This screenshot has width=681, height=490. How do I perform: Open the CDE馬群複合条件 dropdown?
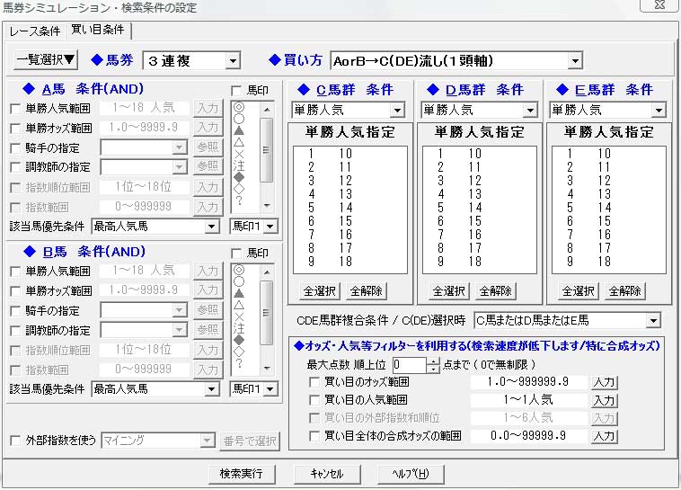point(653,320)
